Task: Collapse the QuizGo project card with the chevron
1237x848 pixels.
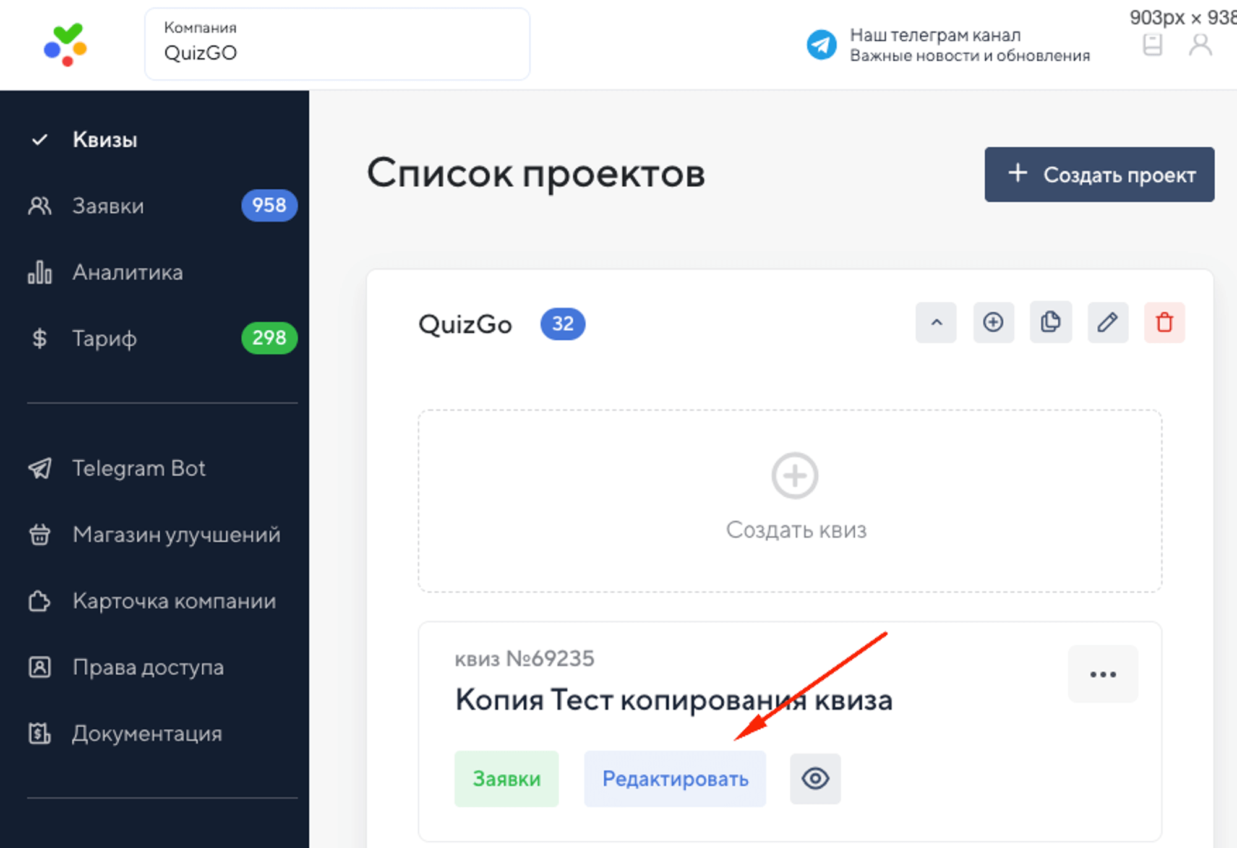Action: tap(936, 323)
